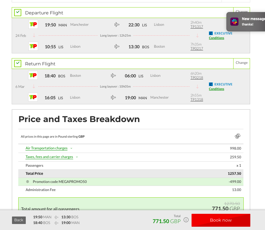Viewport: 265px width, 230px height.
Task: Click the TAP logo on 19:50 MAN flight
Action: tap(33, 24)
